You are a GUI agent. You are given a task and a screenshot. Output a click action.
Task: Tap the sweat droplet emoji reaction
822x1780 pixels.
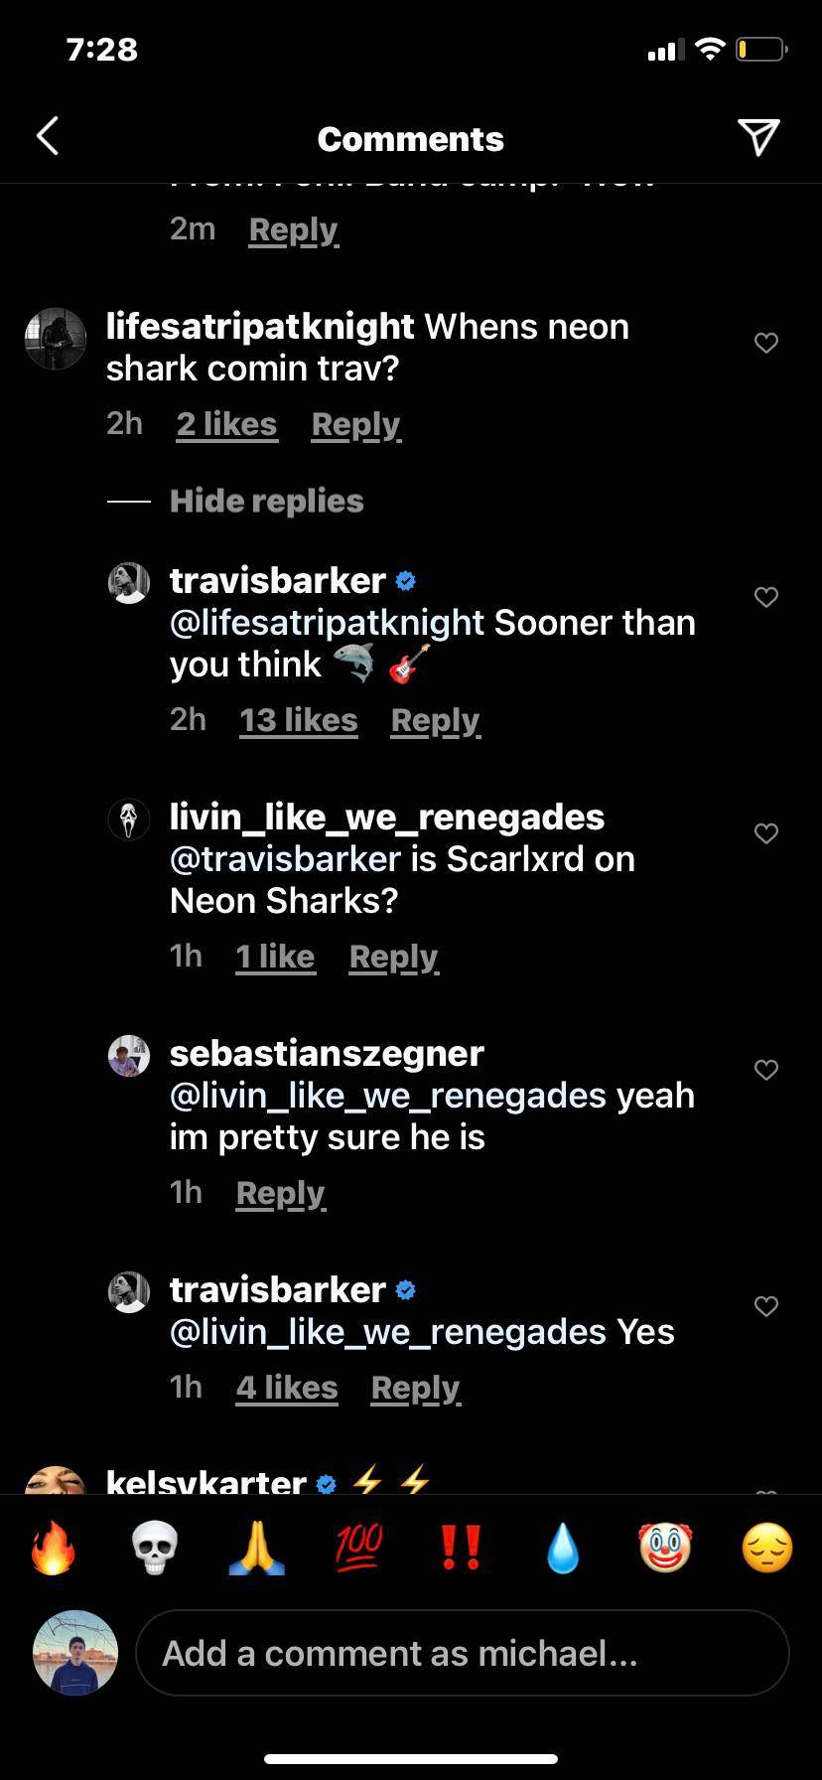(x=562, y=1548)
